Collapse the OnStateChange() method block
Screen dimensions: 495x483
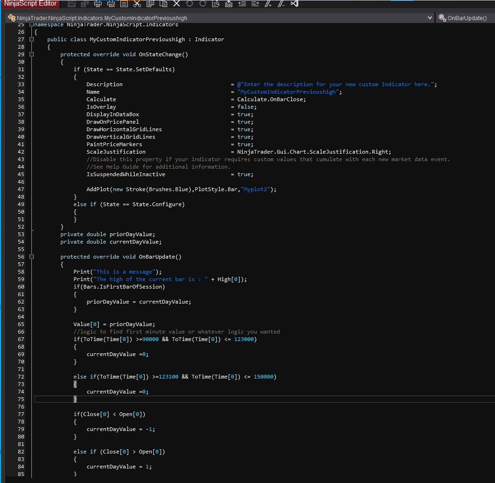pyautogui.click(x=31, y=54)
